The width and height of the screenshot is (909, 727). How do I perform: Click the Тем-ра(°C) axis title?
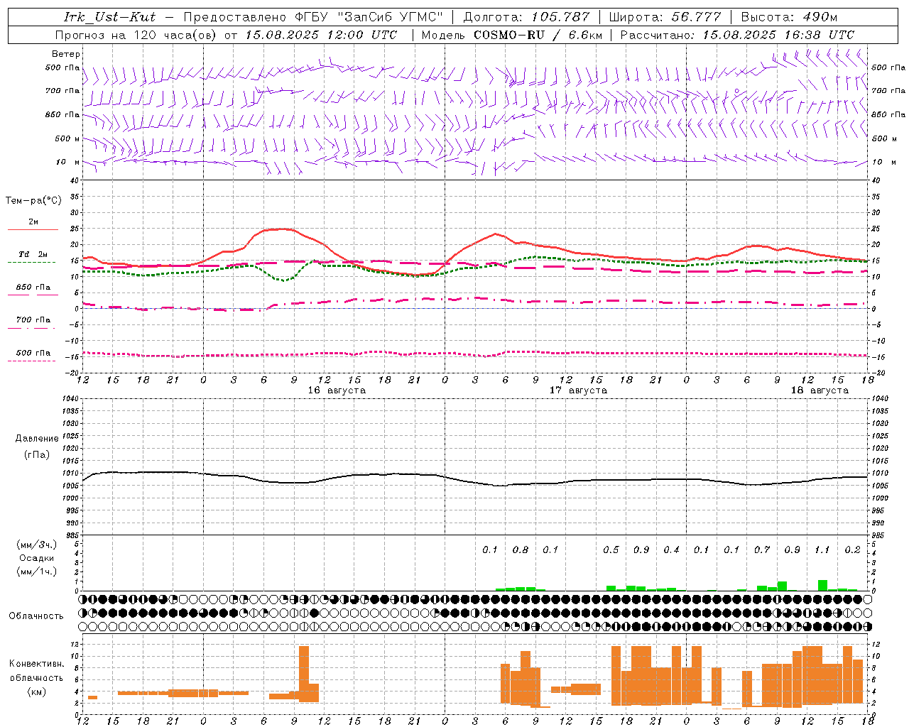(x=33, y=201)
